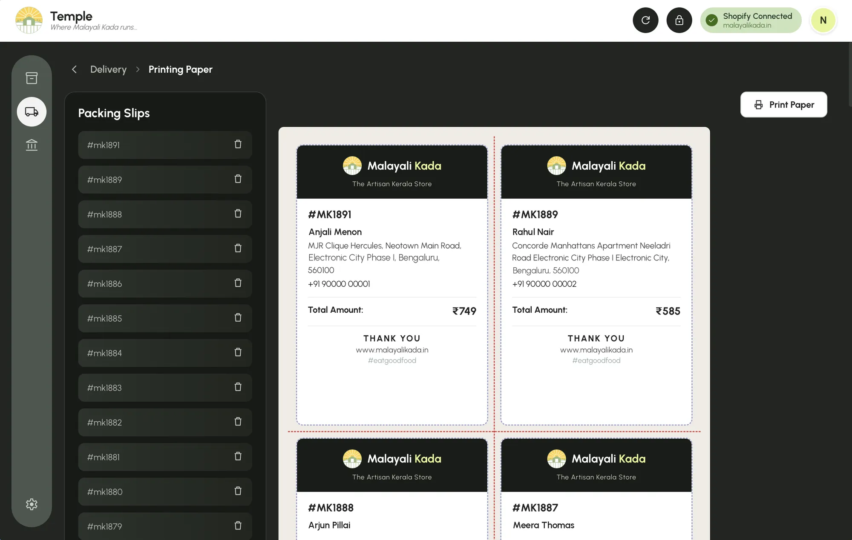Remove packing slip #mk1887

point(238,248)
